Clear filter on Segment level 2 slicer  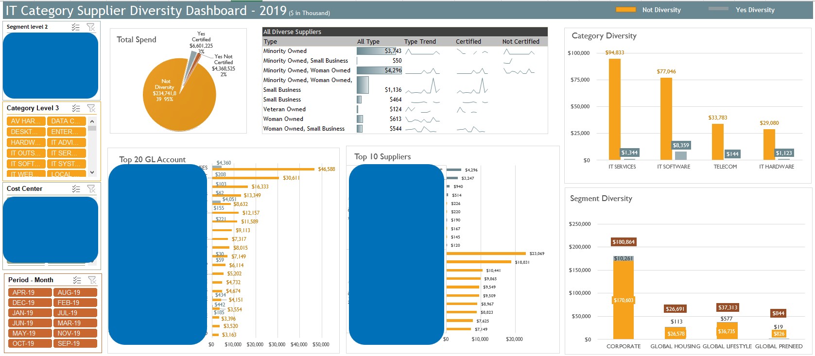click(91, 27)
